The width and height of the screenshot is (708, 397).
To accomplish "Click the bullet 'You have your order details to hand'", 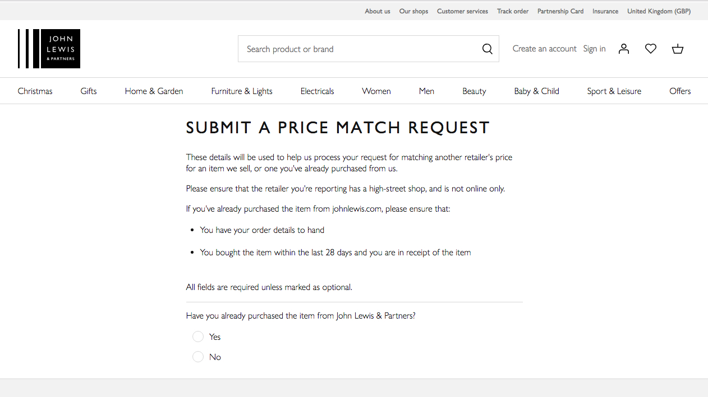I will pos(262,230).
